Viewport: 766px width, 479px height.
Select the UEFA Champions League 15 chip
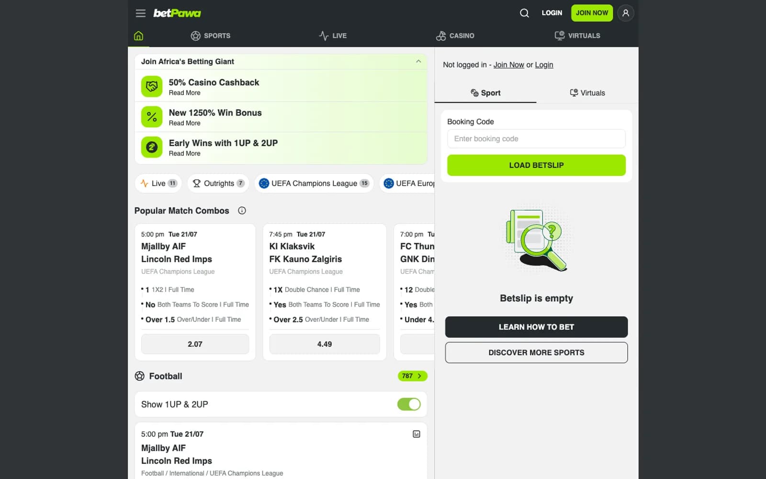point(314,183)
